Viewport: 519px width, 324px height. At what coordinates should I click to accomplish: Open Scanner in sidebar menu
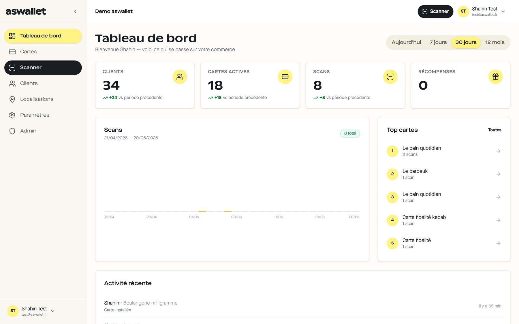[x=43, y=68]
